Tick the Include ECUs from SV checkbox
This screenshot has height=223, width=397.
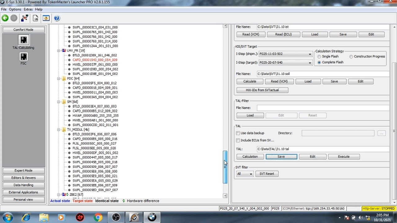tap(238, 140)
